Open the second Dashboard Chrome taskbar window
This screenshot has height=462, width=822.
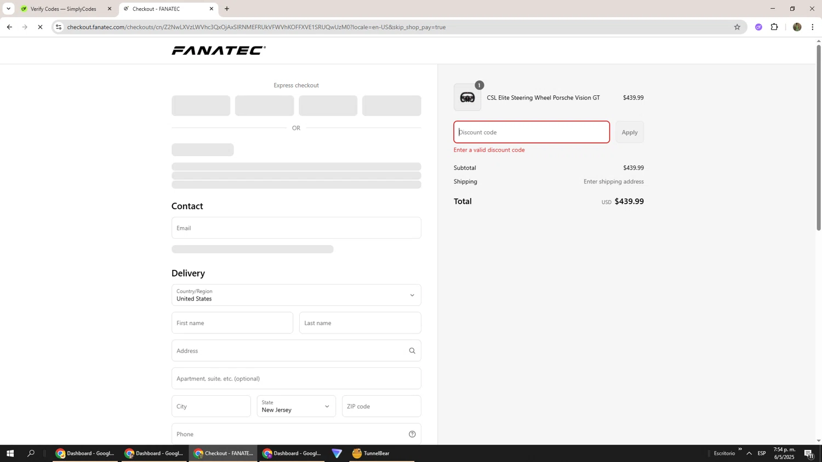click(154, 453)
